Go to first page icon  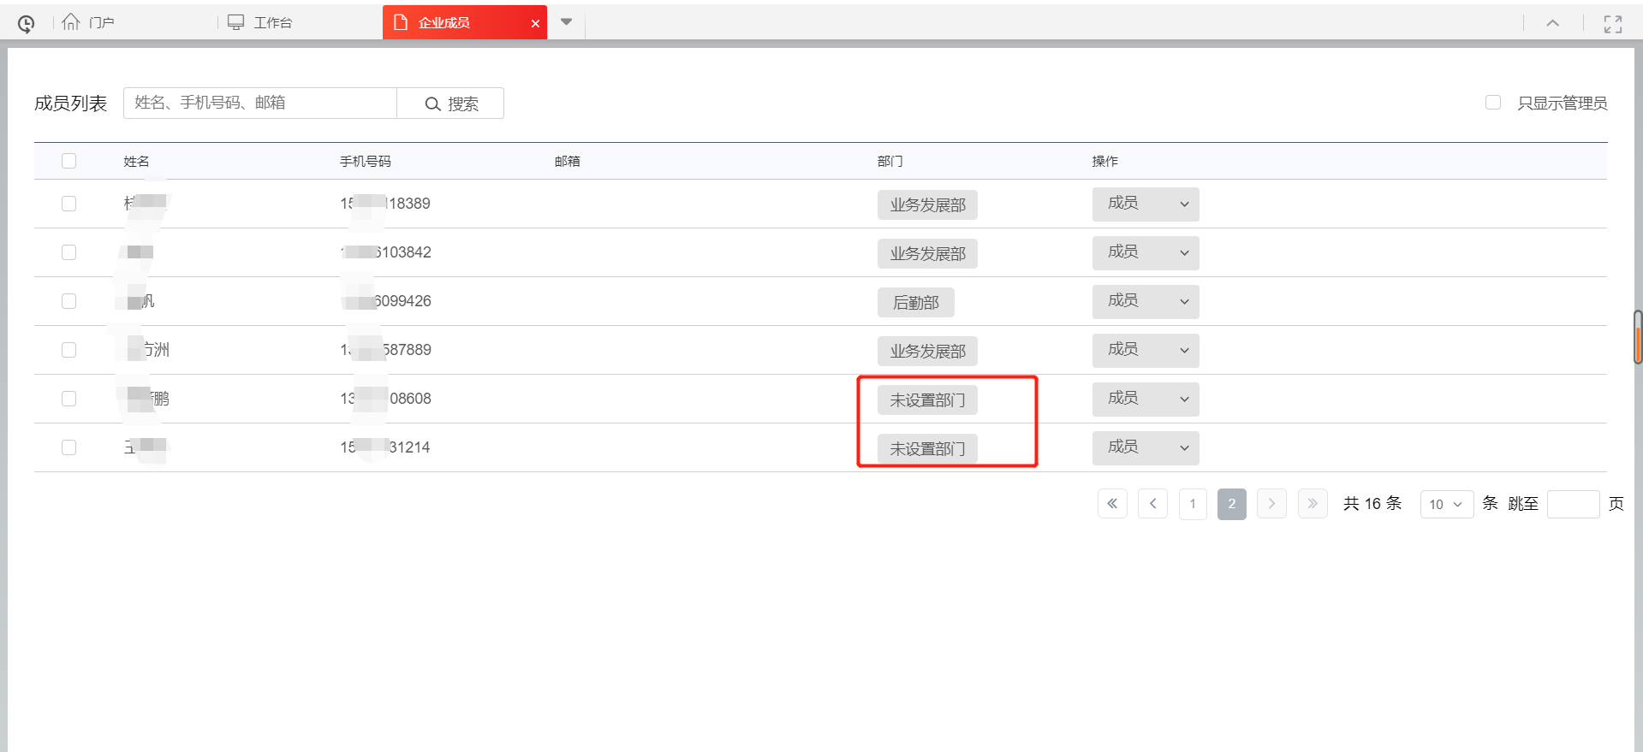coord(1112,504)
